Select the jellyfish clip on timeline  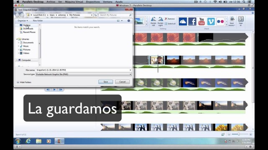(x=189, y=83)
